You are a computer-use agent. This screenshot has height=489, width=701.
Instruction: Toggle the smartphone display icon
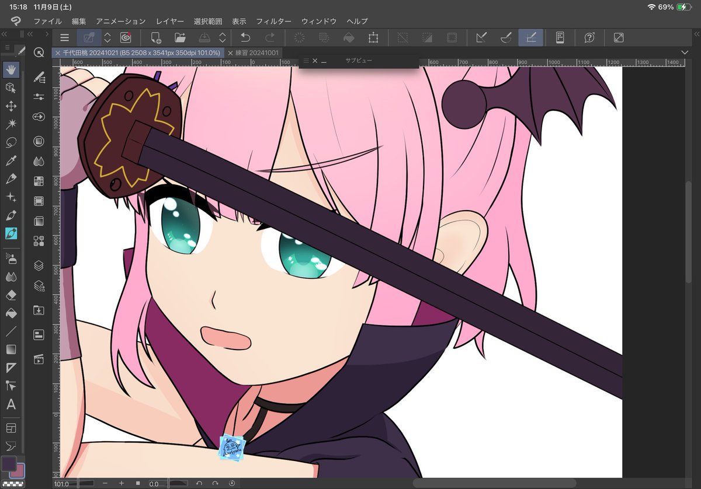(x=560, y=38)
